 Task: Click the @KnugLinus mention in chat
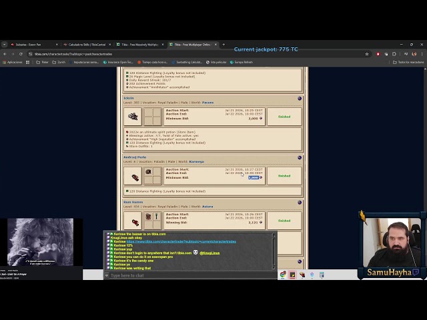(209, 253)
